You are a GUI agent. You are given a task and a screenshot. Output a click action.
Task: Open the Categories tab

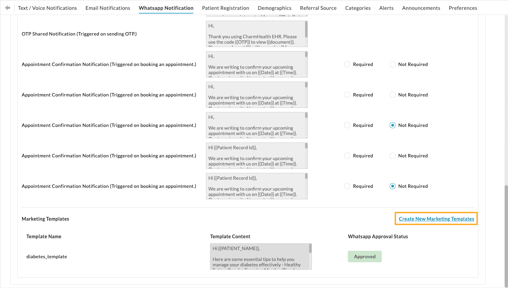pos(358,8)
